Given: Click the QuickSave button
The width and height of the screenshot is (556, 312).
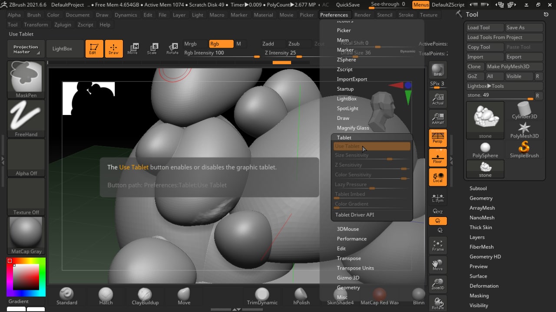Looking at the screenshot, I should [x=347, y=5].
